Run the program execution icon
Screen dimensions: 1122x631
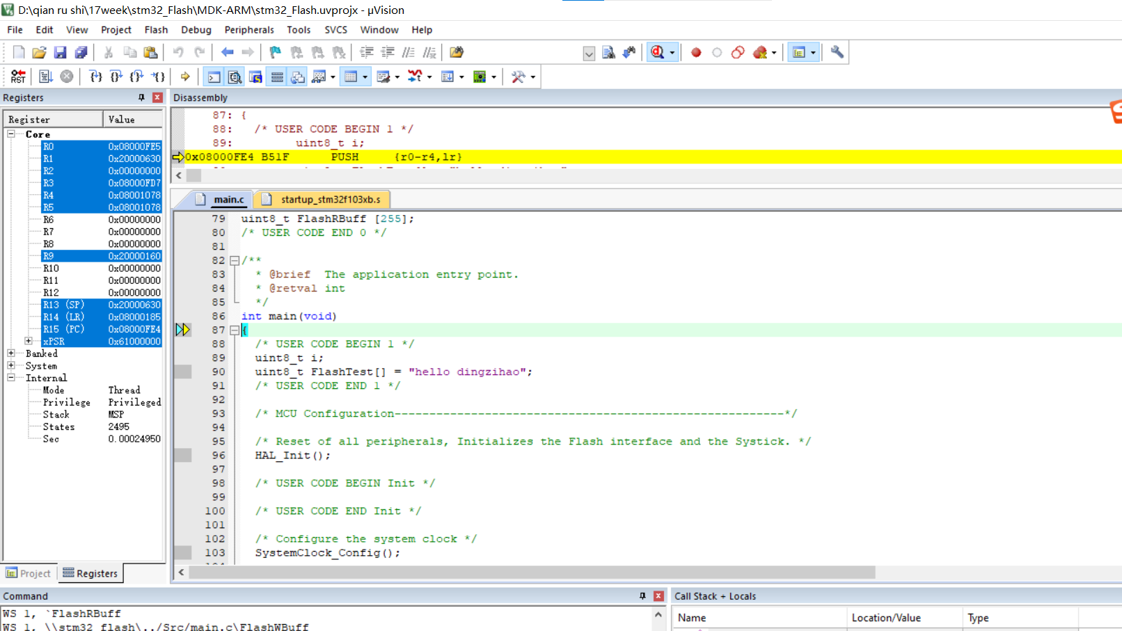(x=46, y=77)
